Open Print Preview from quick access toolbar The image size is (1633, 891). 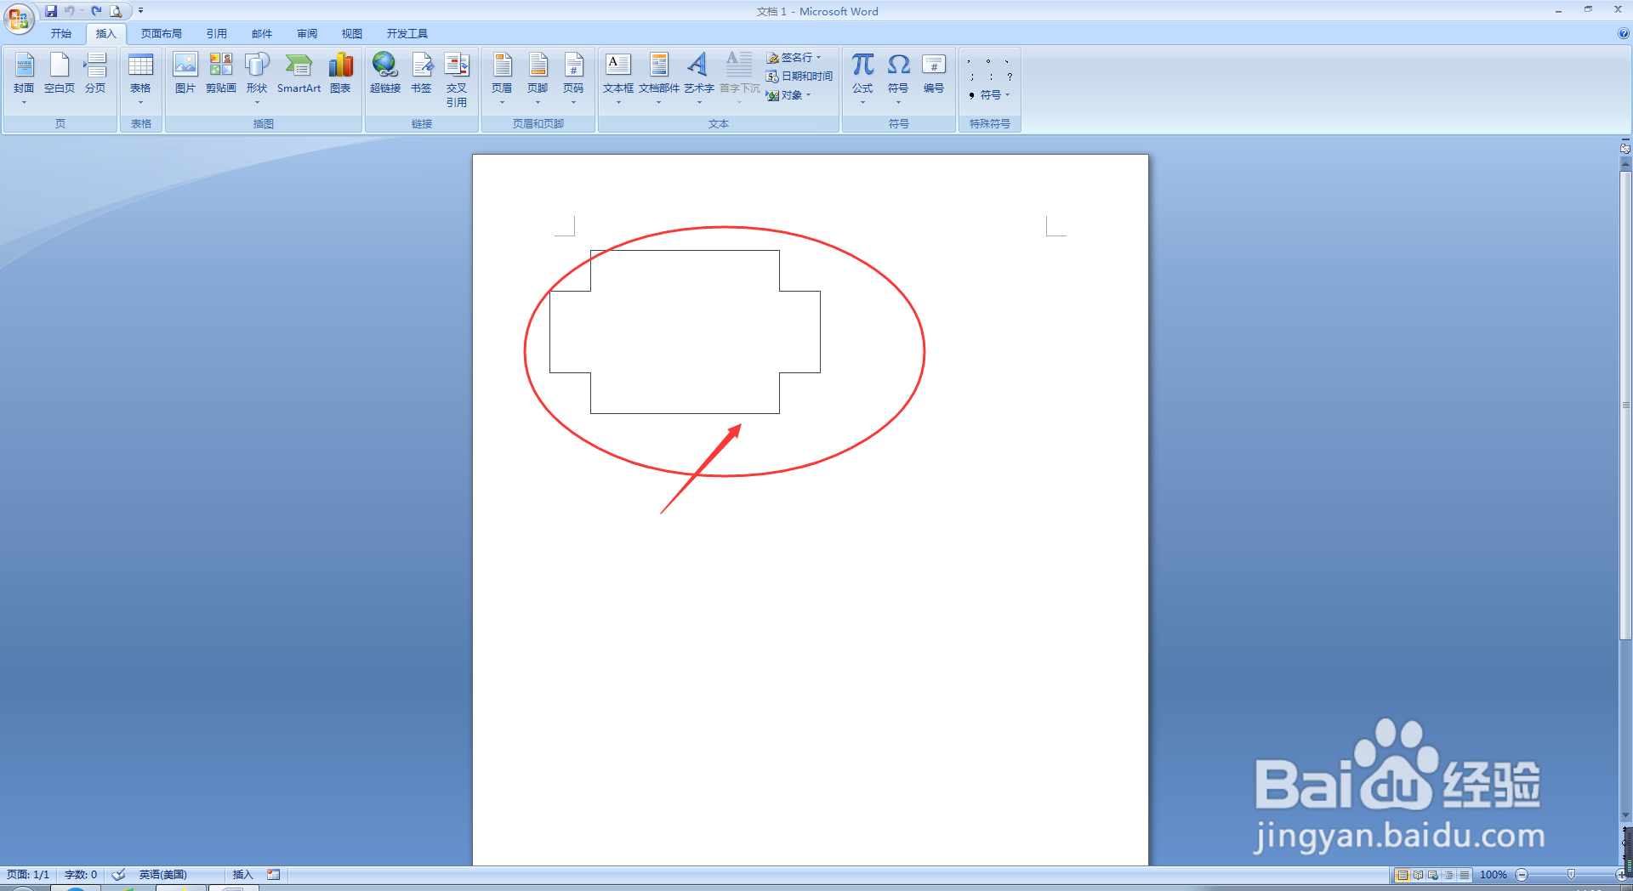116,11
